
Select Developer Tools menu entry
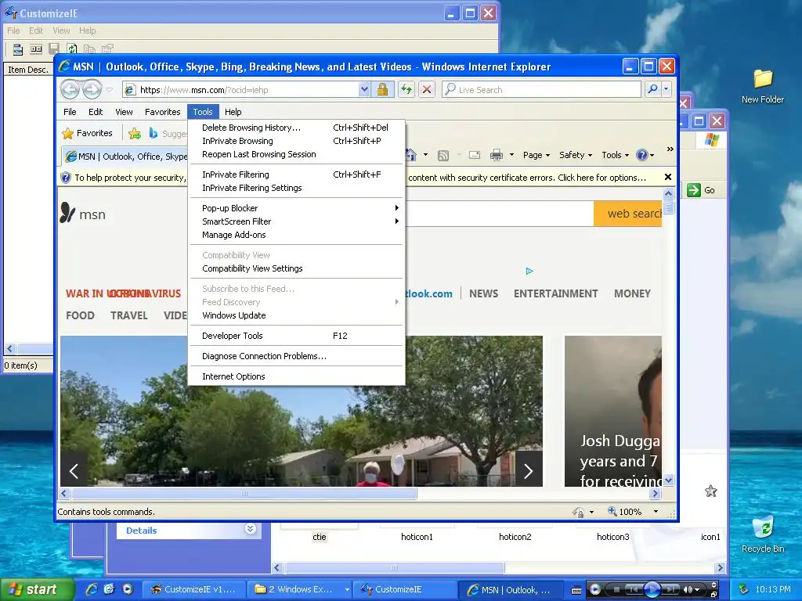(x=297, y=335)
